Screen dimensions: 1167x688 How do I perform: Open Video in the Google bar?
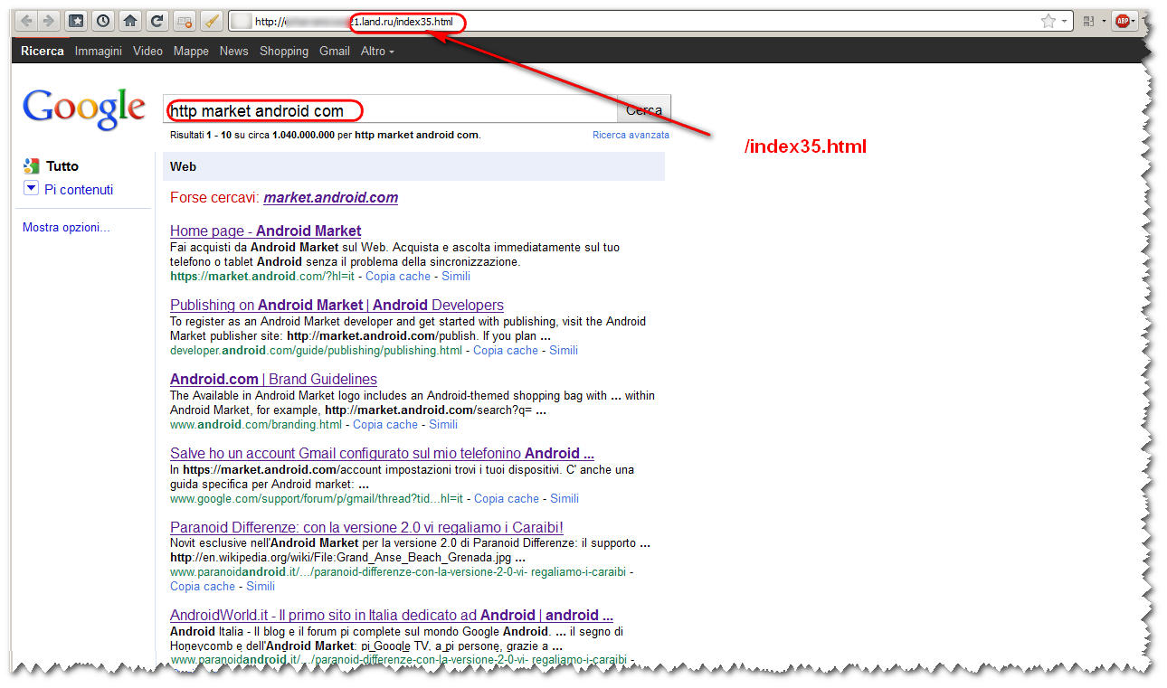tap(147, 52)
